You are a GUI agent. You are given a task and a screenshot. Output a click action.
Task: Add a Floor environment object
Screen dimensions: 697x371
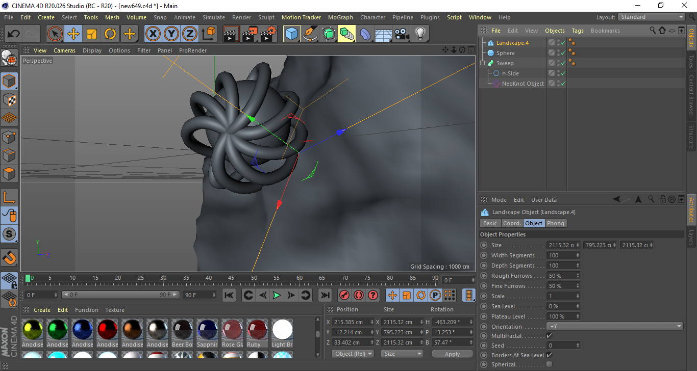[x=384, y=34]
